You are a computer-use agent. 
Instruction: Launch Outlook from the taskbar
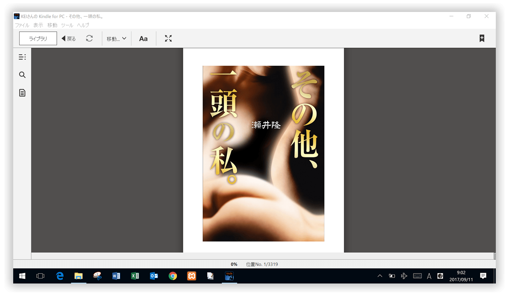[154, 276]
